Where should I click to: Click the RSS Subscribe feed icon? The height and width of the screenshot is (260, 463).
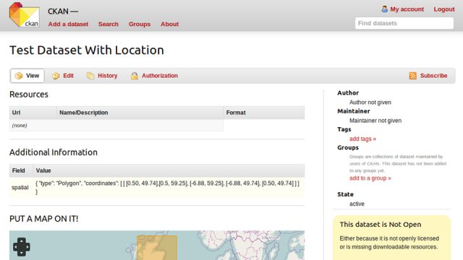point(413,76)
